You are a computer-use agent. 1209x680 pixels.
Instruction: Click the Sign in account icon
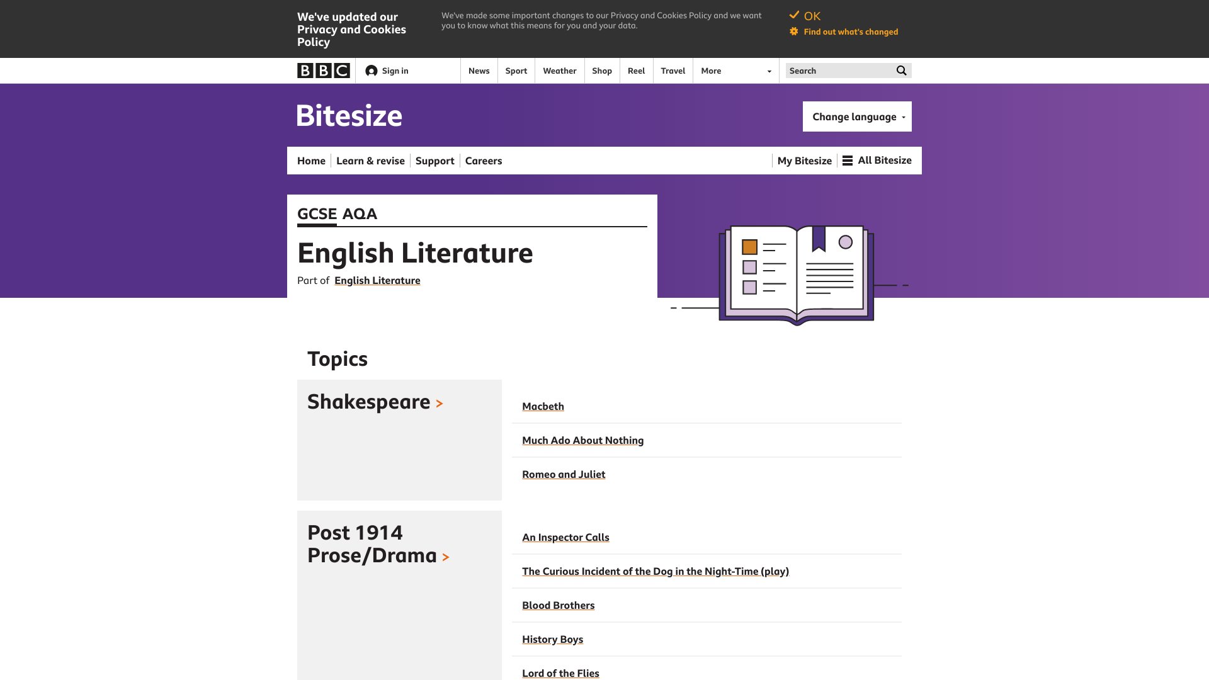(372, 71)
